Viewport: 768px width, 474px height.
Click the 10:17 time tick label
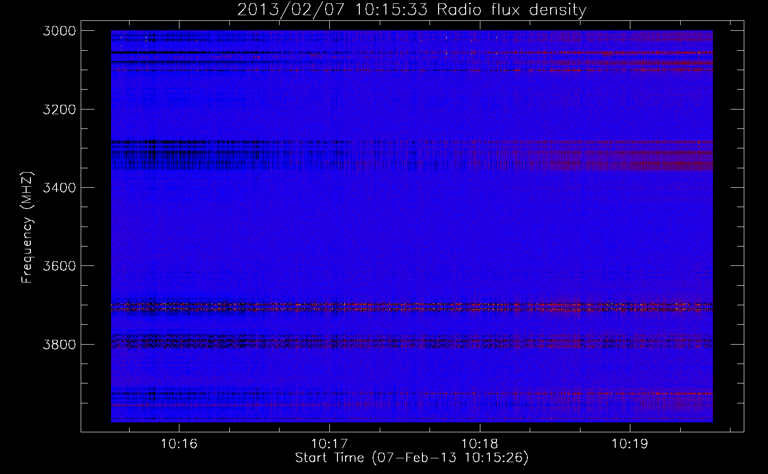(329, 444)
